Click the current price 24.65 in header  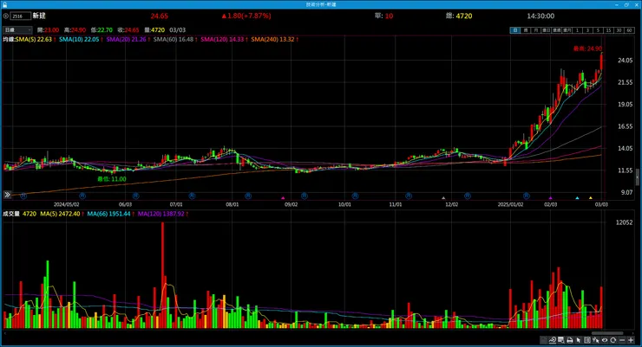click(x=160, y=16)
